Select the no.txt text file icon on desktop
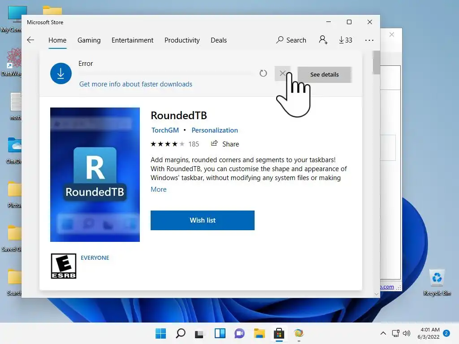Image resolution: width=459 pixels, height=344 pixels. [16, 106]
